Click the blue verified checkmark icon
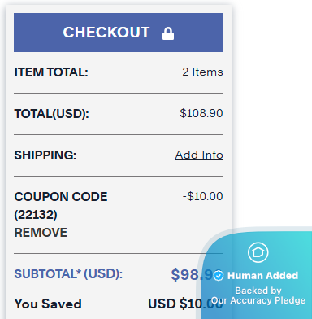The image size is (312, 319). 219,276
